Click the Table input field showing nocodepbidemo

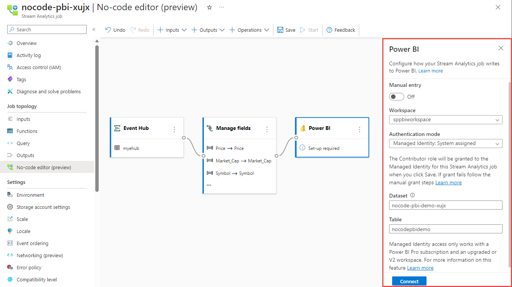tap(445, 229)
